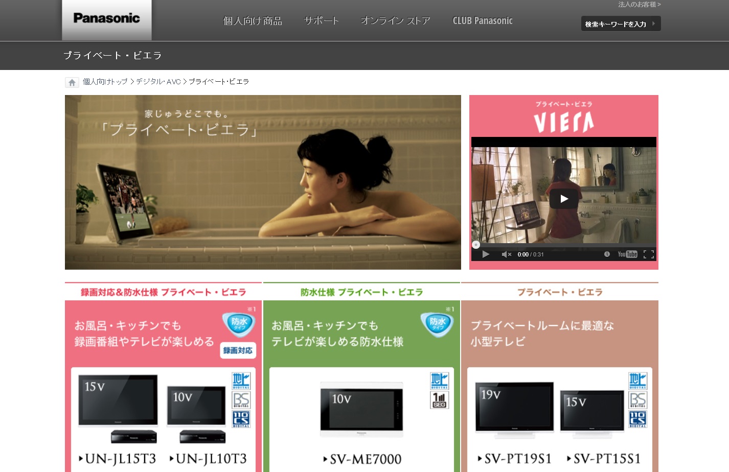Follow the 法人のお客様 link
729x472 pixels.
[640, 5]
